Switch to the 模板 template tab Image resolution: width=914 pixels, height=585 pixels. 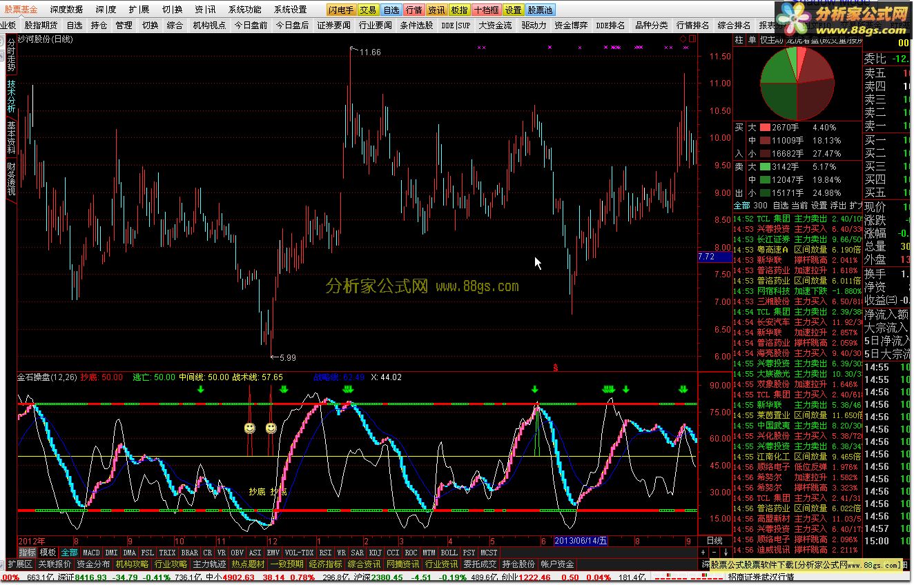click(x=48, y=553)
